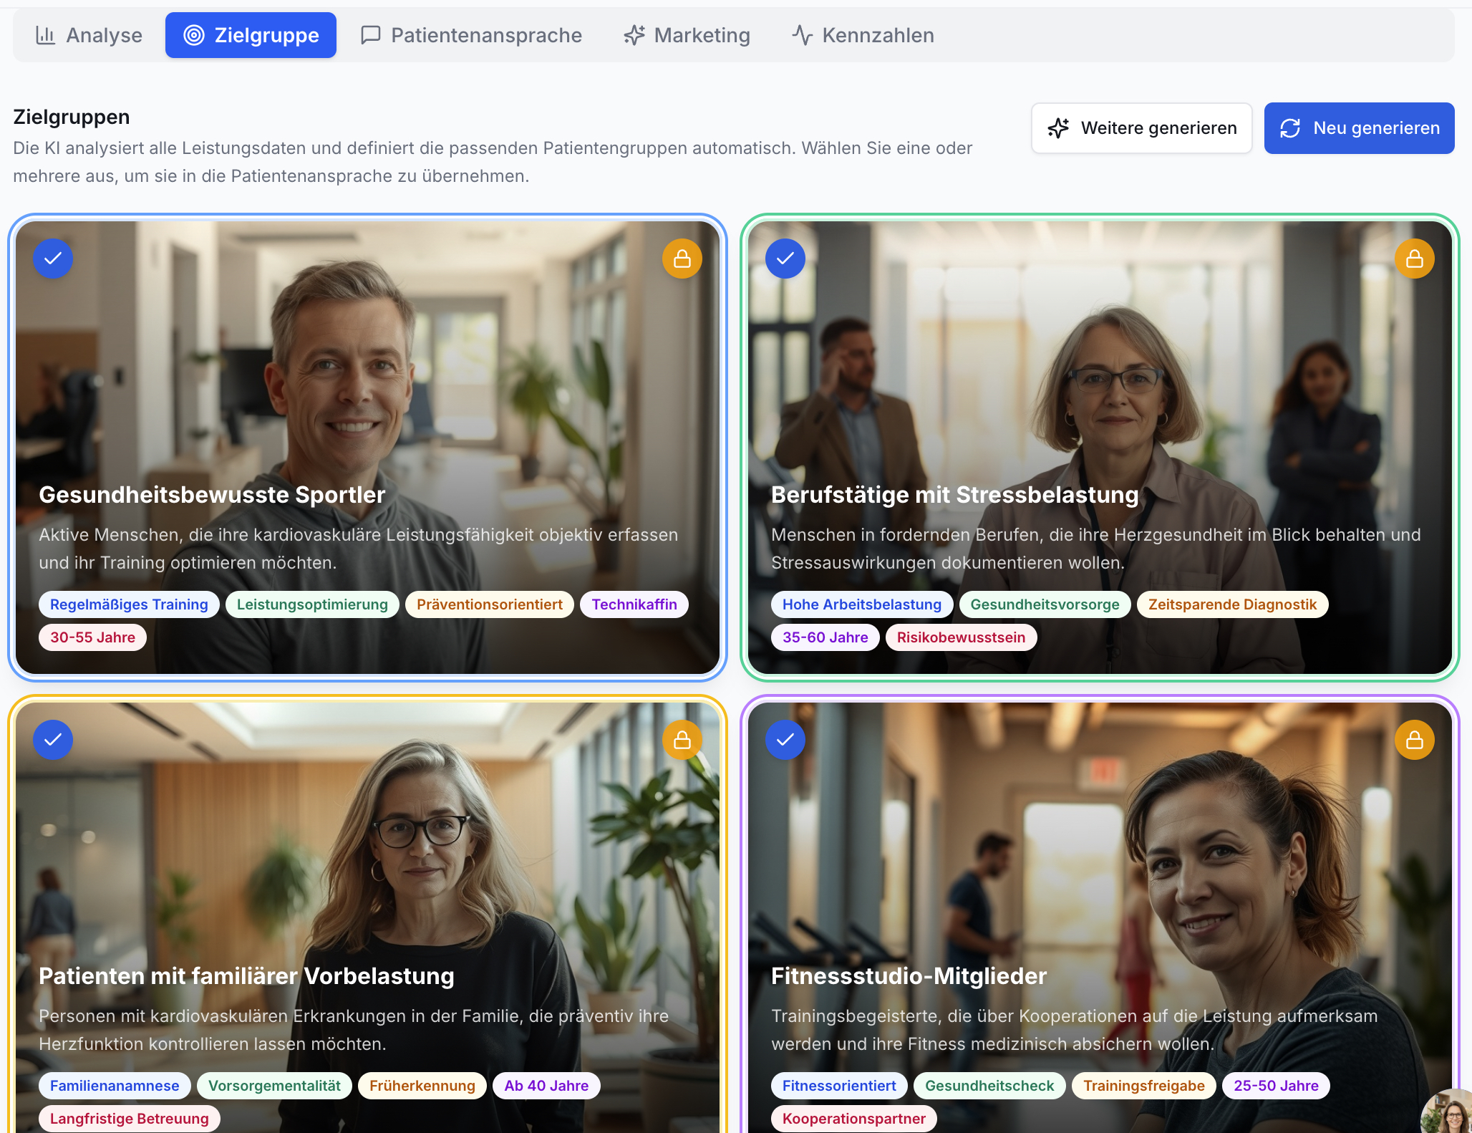Switch to the Patientenansprache tab

[471, 35]
